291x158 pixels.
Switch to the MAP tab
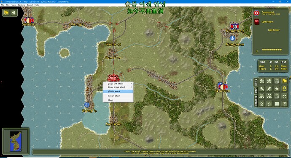click(256, 90)
